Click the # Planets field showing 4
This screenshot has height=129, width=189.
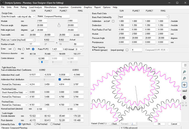(137, 50)
